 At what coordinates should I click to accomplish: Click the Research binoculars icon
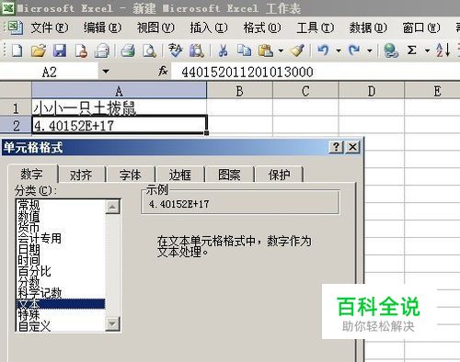coord(197,51)
